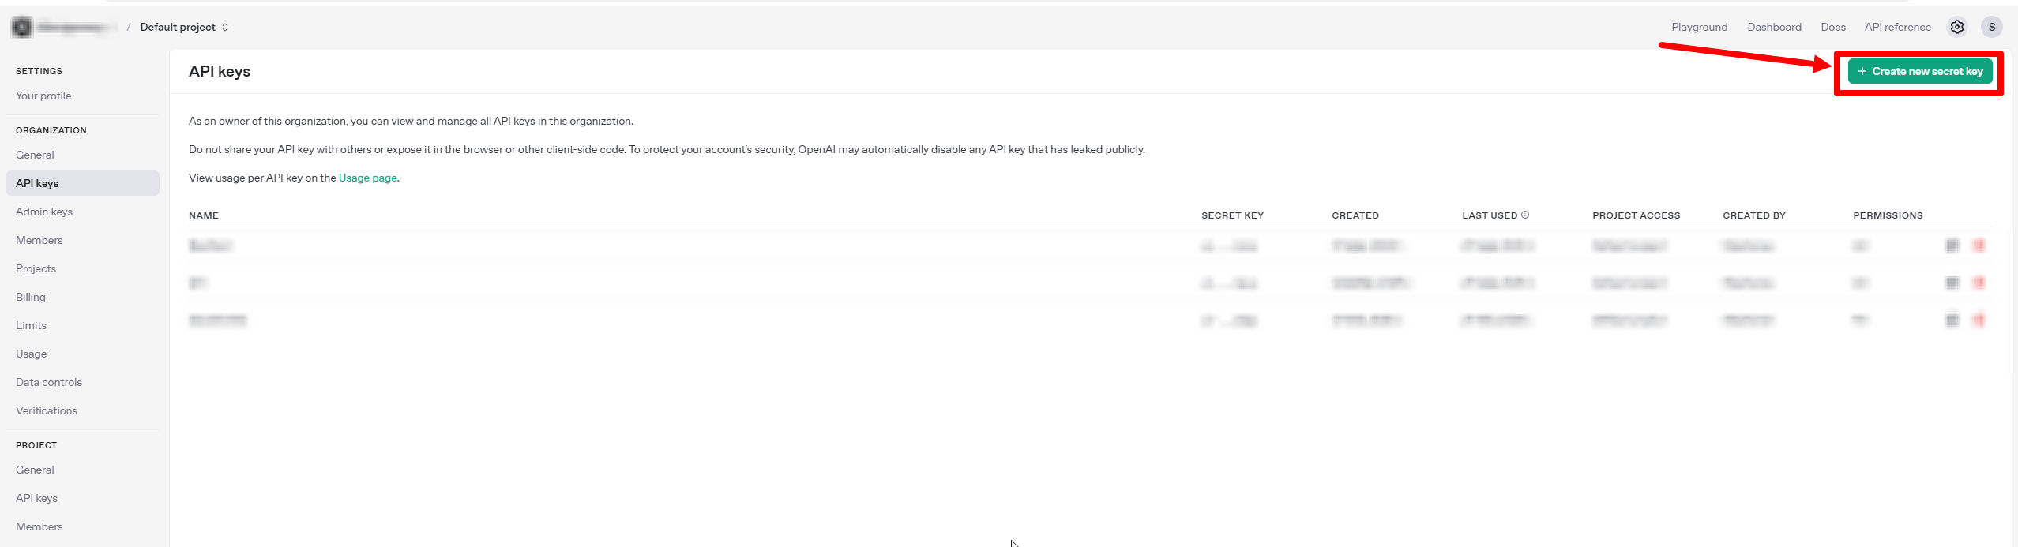Open Verifications in the sidebar

point(47,410)
